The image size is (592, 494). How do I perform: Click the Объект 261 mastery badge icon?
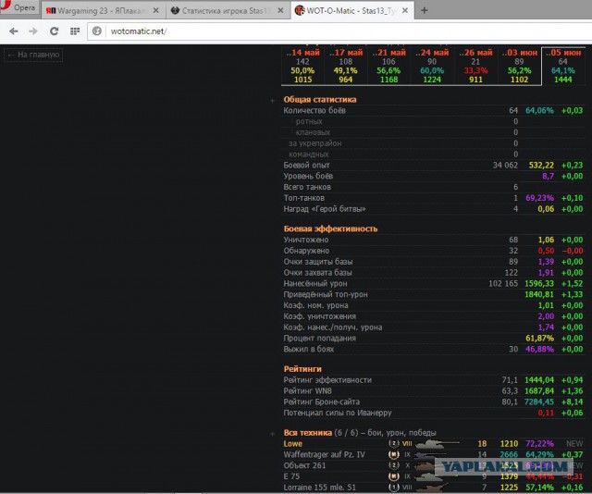[394, 465]
